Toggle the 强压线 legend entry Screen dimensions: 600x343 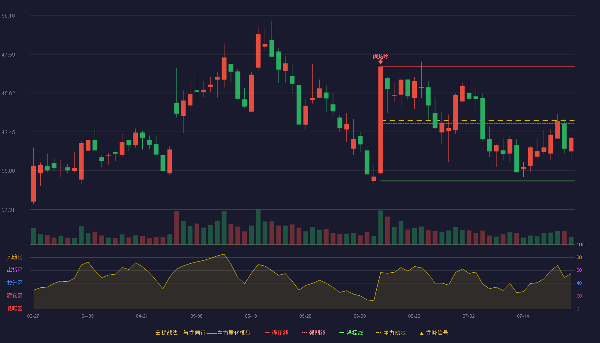(x=276, y=333)
